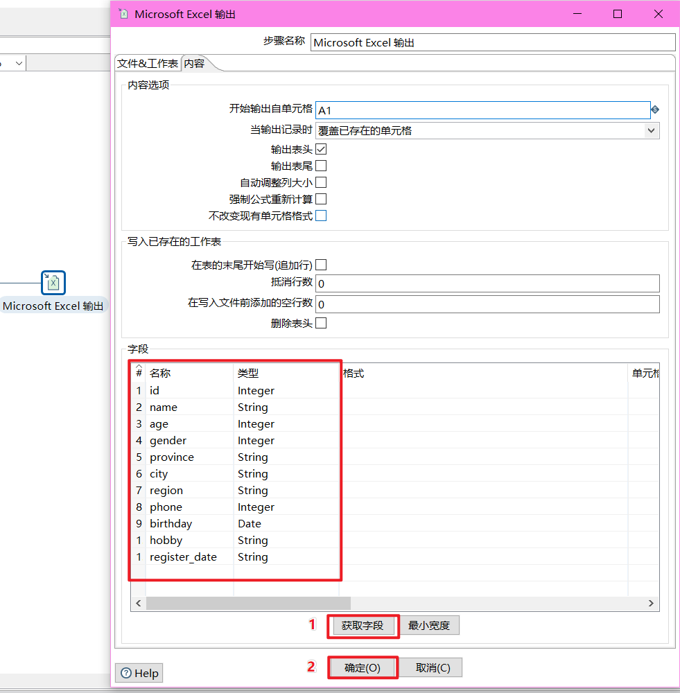Click the String type cell for register_date
Viewport: 680px width, 693px height.
pyautogui.click(x=286, y=557)
